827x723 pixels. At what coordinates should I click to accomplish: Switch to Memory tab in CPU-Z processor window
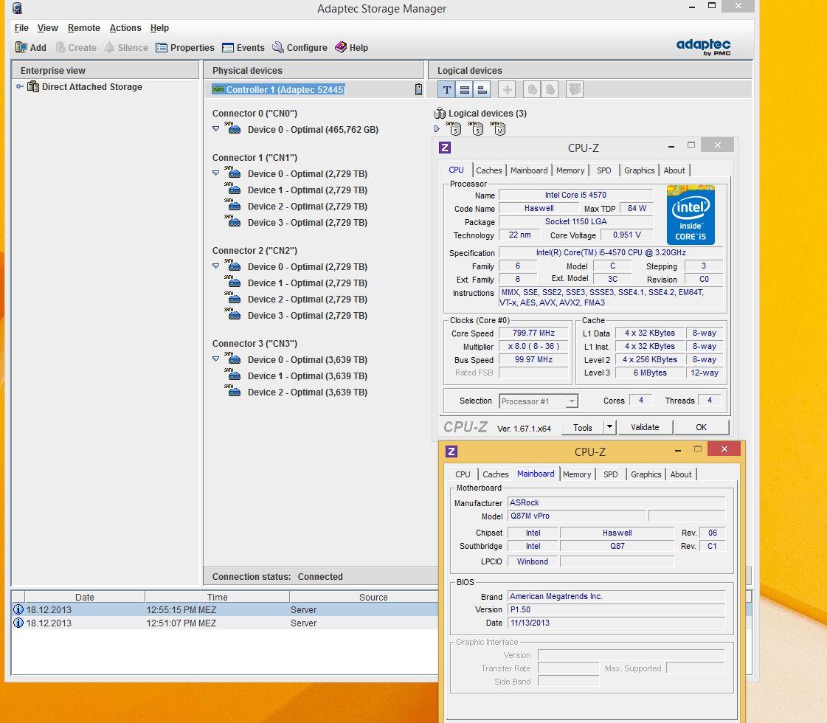(x=570, y=170)
